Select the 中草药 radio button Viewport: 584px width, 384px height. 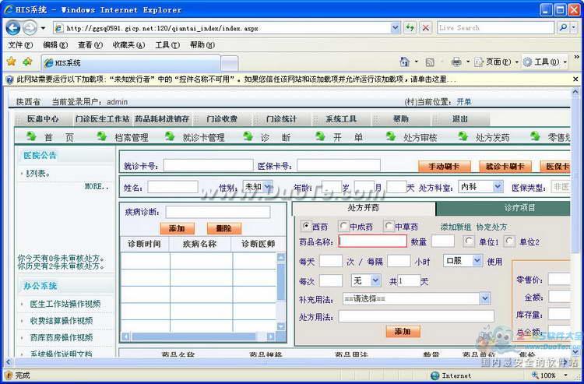389,226
